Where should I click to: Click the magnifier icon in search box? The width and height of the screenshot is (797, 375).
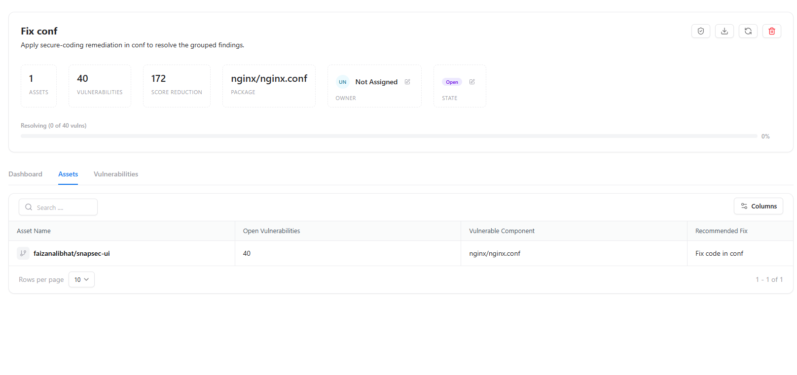point(29,207)
